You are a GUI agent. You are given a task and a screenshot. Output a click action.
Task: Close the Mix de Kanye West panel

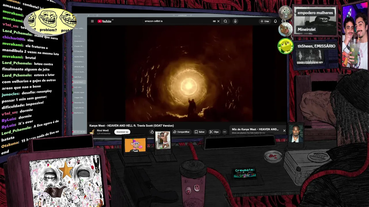click(x=284, y=131)
